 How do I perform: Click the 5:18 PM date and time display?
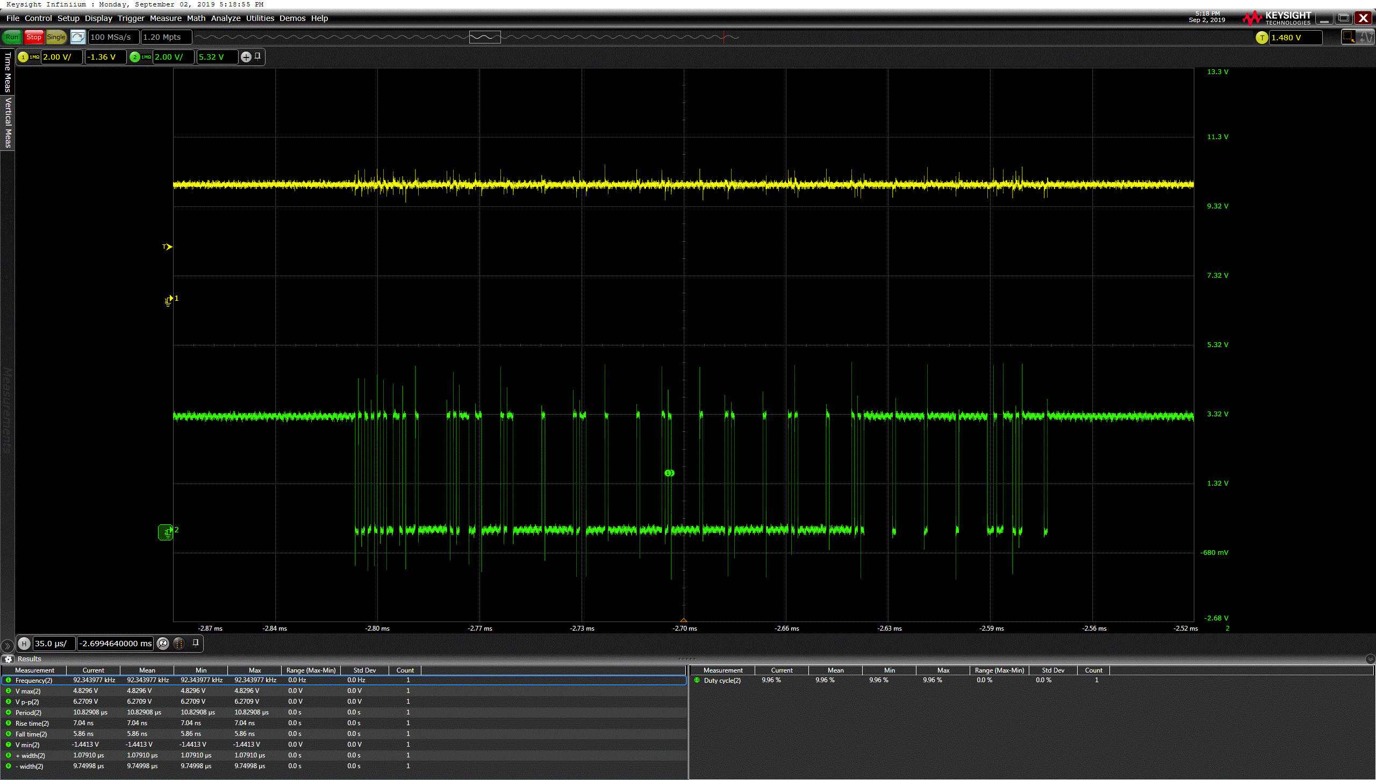click(1207, 17)
